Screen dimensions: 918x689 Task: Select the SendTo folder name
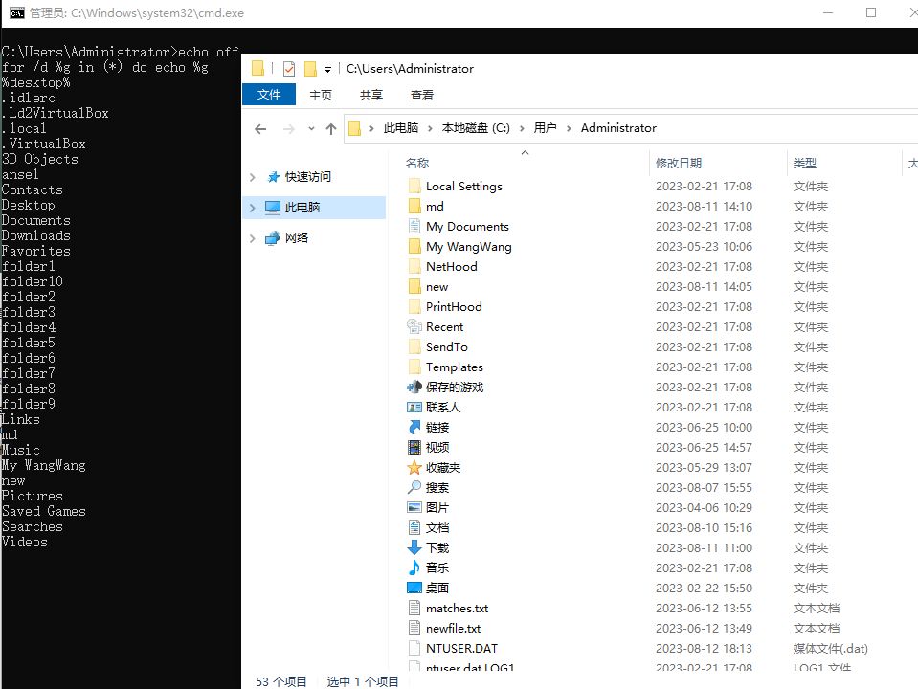click(447, 346)
